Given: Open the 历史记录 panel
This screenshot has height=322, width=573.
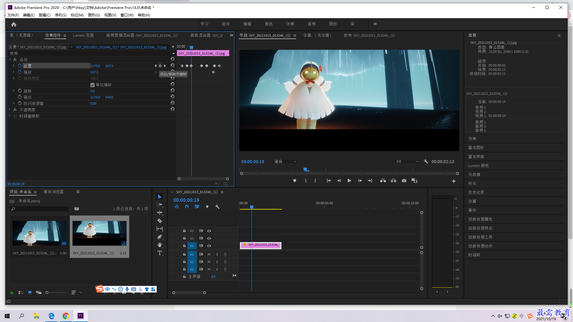Looking at the screenshot, I should pyautogui.click(x=476, y=192).
